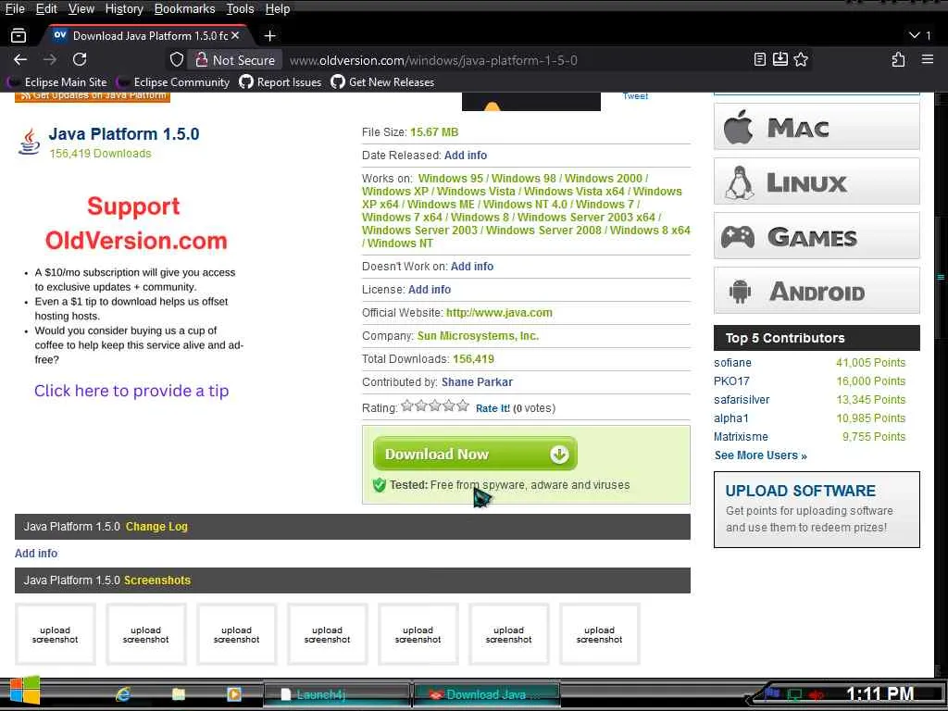Screen dimensions: 948x711
Task: Close the Download Java Platform tab
Action: click(235, 36)
